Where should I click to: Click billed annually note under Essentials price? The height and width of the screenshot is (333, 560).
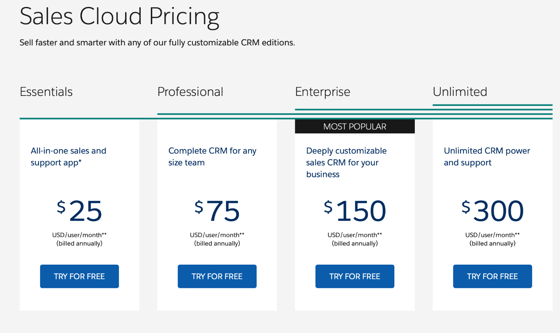(x=79, y=243)
